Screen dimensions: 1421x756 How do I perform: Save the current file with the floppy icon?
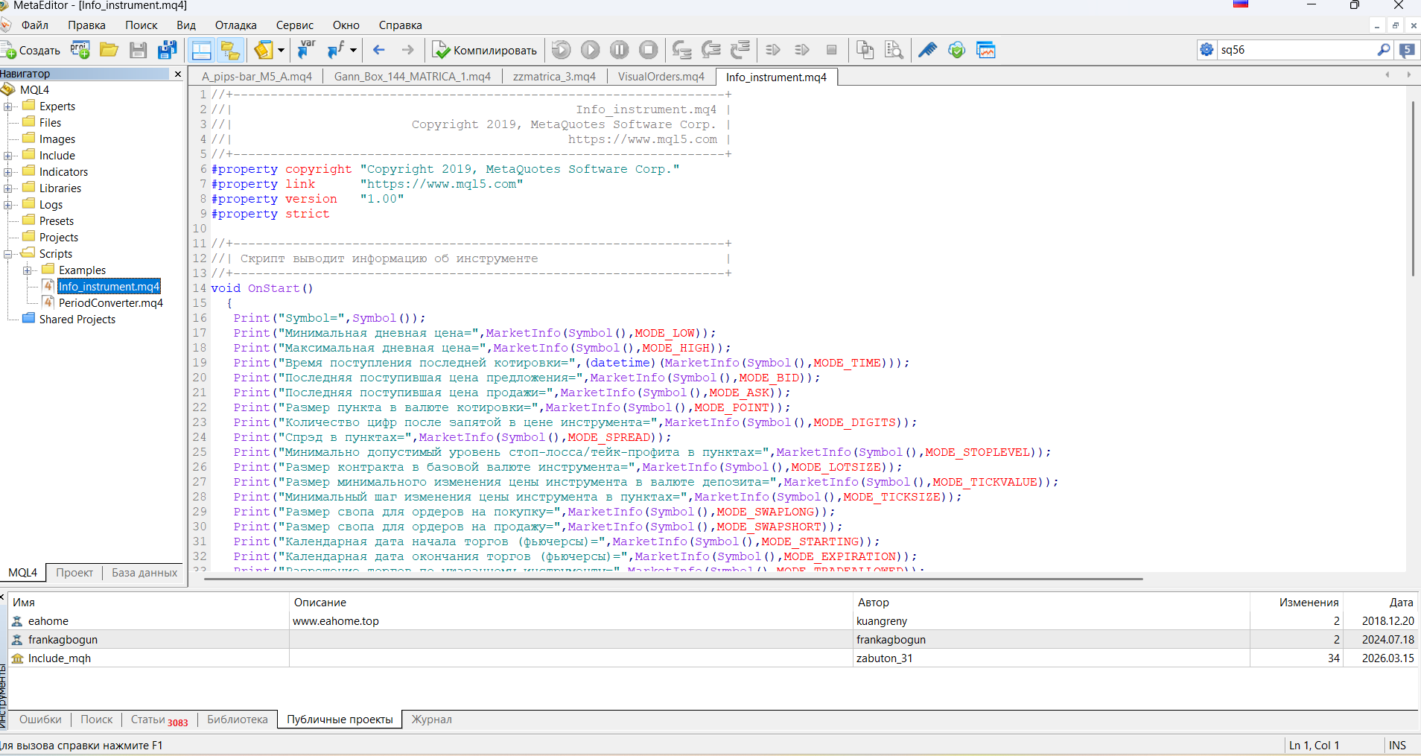(138, 50)
